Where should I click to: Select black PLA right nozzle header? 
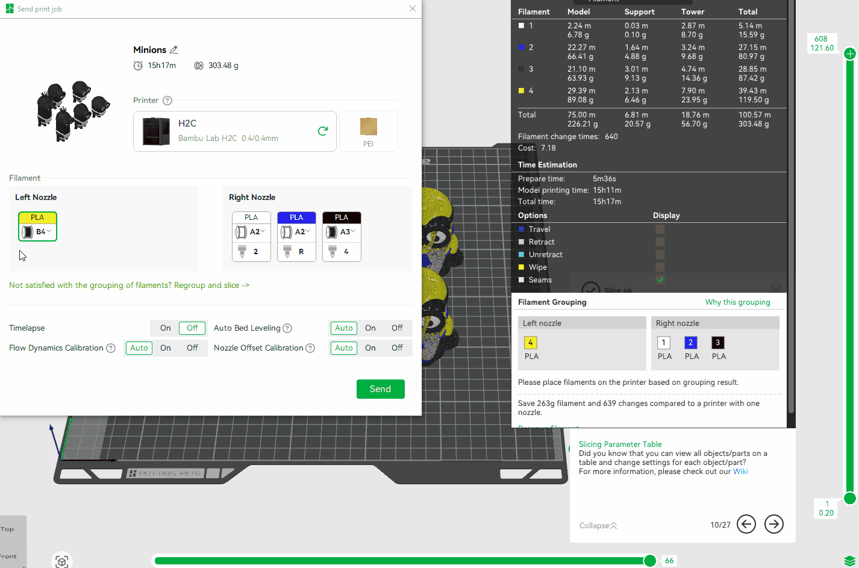coord(342,217)
